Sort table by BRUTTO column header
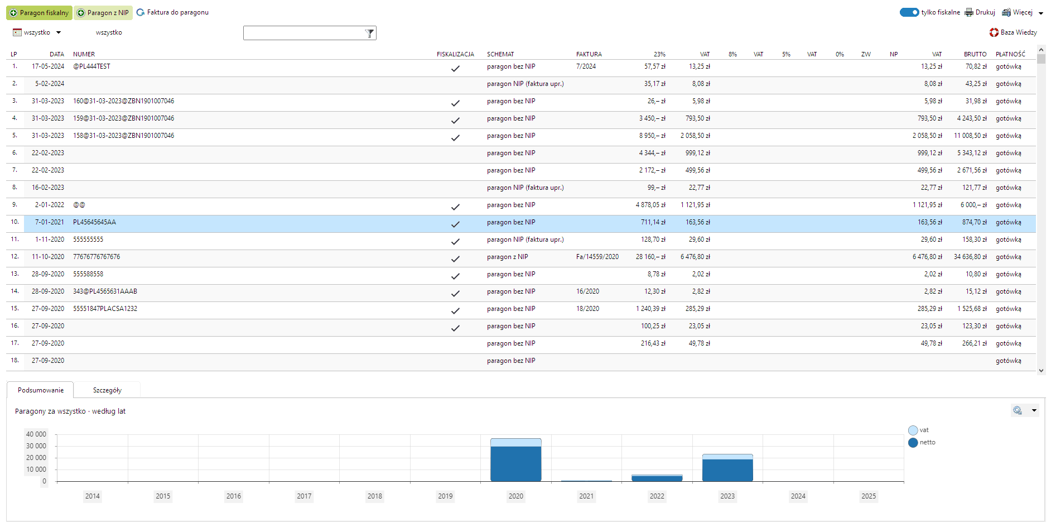 (x=975, y=54)
